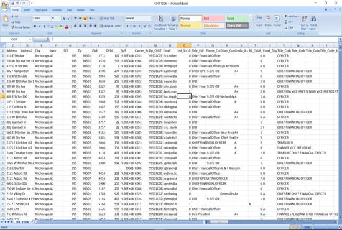The width and height of the screenshot is (342, 230).
Task: Open the Name Box dropdown arrow
Action: [x=30, y=39]
